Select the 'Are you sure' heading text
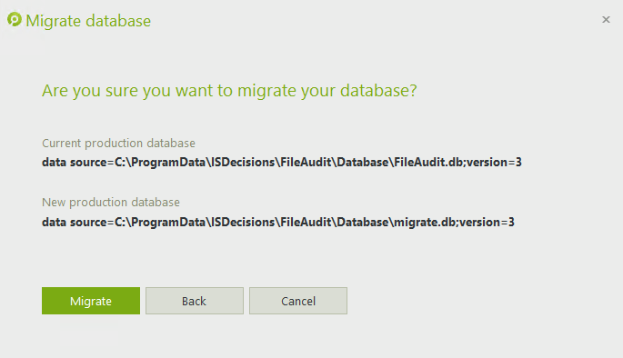 pos(229,91)
